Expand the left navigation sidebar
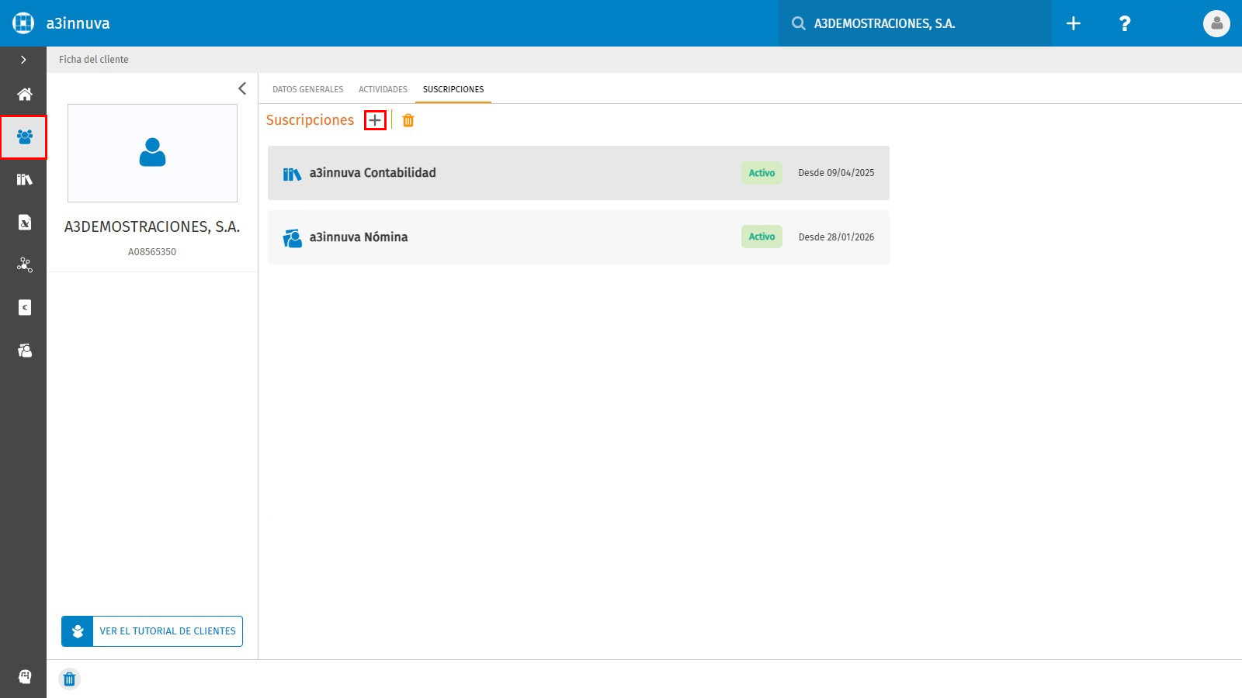 pos(23,60)
